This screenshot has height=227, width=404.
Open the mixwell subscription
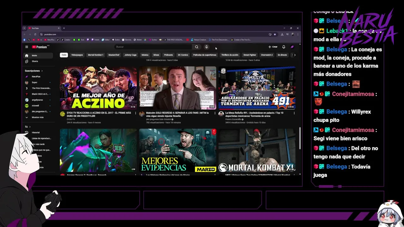(39, 106)
